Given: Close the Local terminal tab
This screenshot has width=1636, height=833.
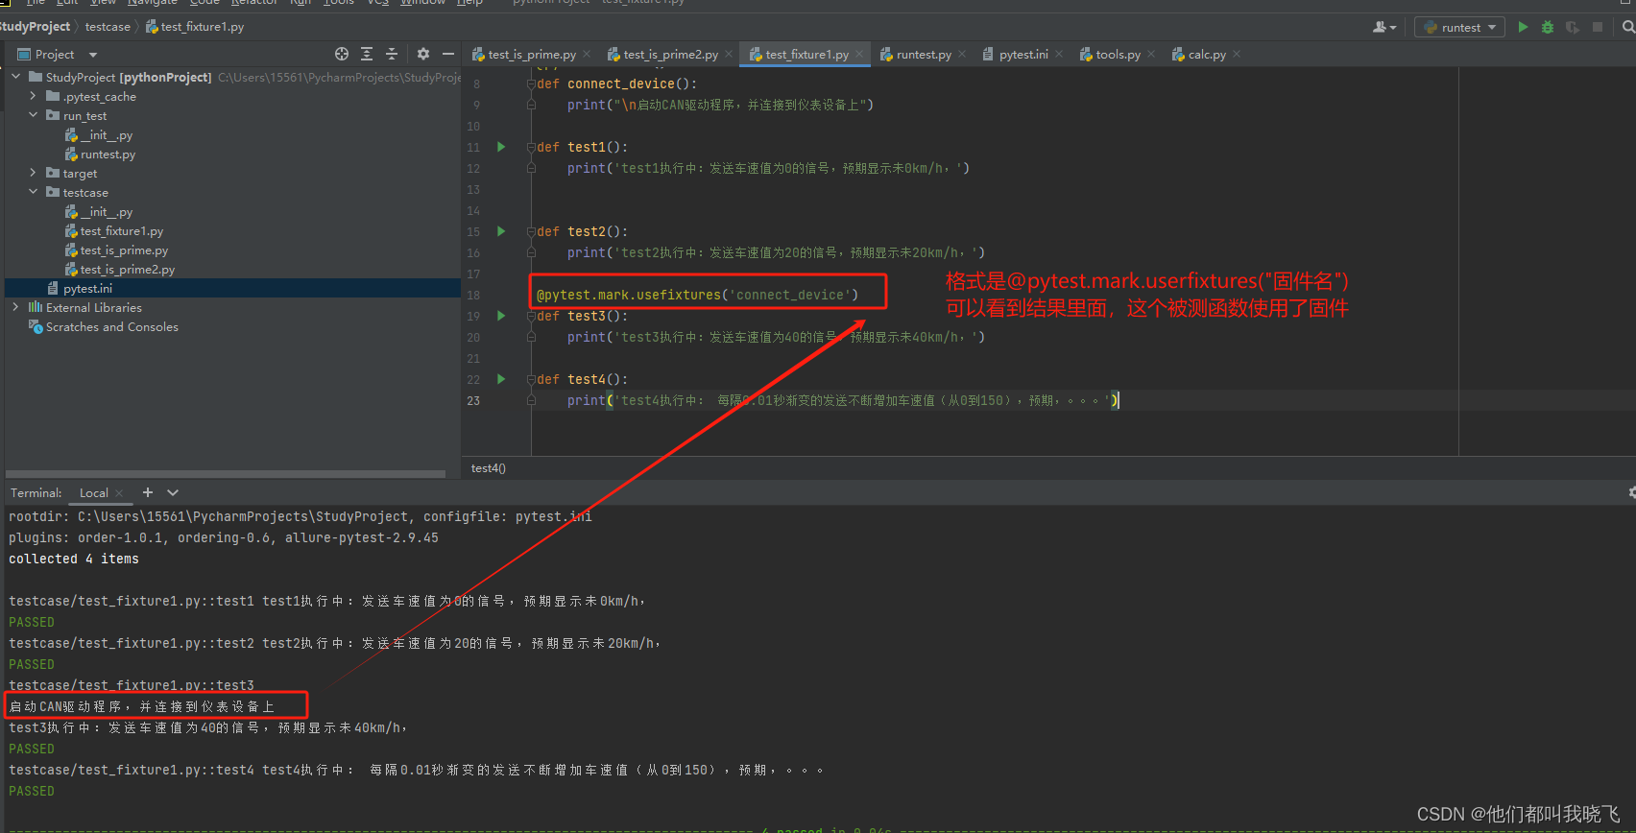Looking at the screenshot, I should 119,493.
